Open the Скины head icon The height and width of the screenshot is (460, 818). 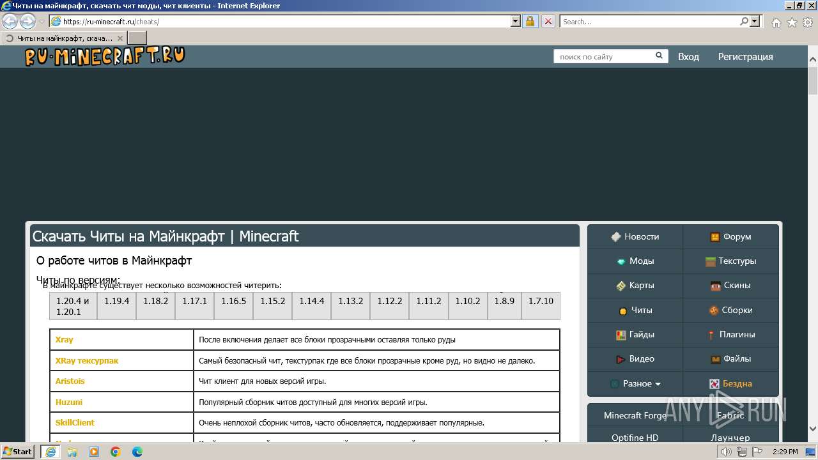(x=716, y=286)
